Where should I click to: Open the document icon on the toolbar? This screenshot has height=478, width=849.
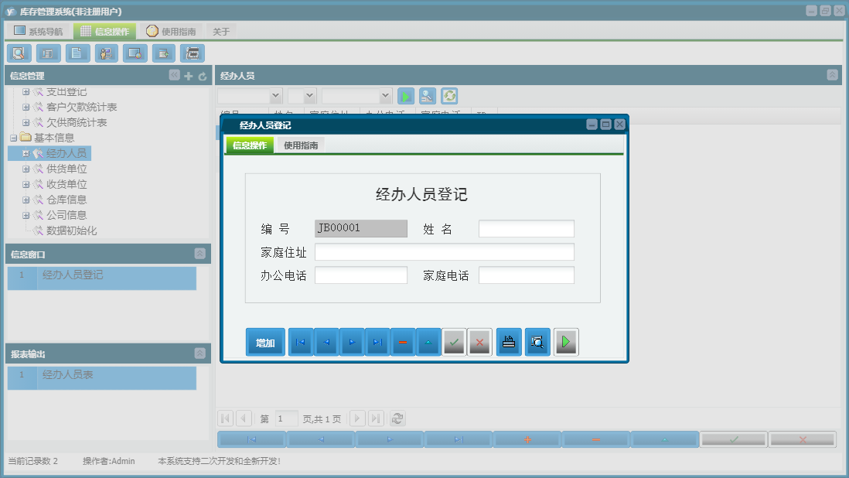tap(77, 53)
